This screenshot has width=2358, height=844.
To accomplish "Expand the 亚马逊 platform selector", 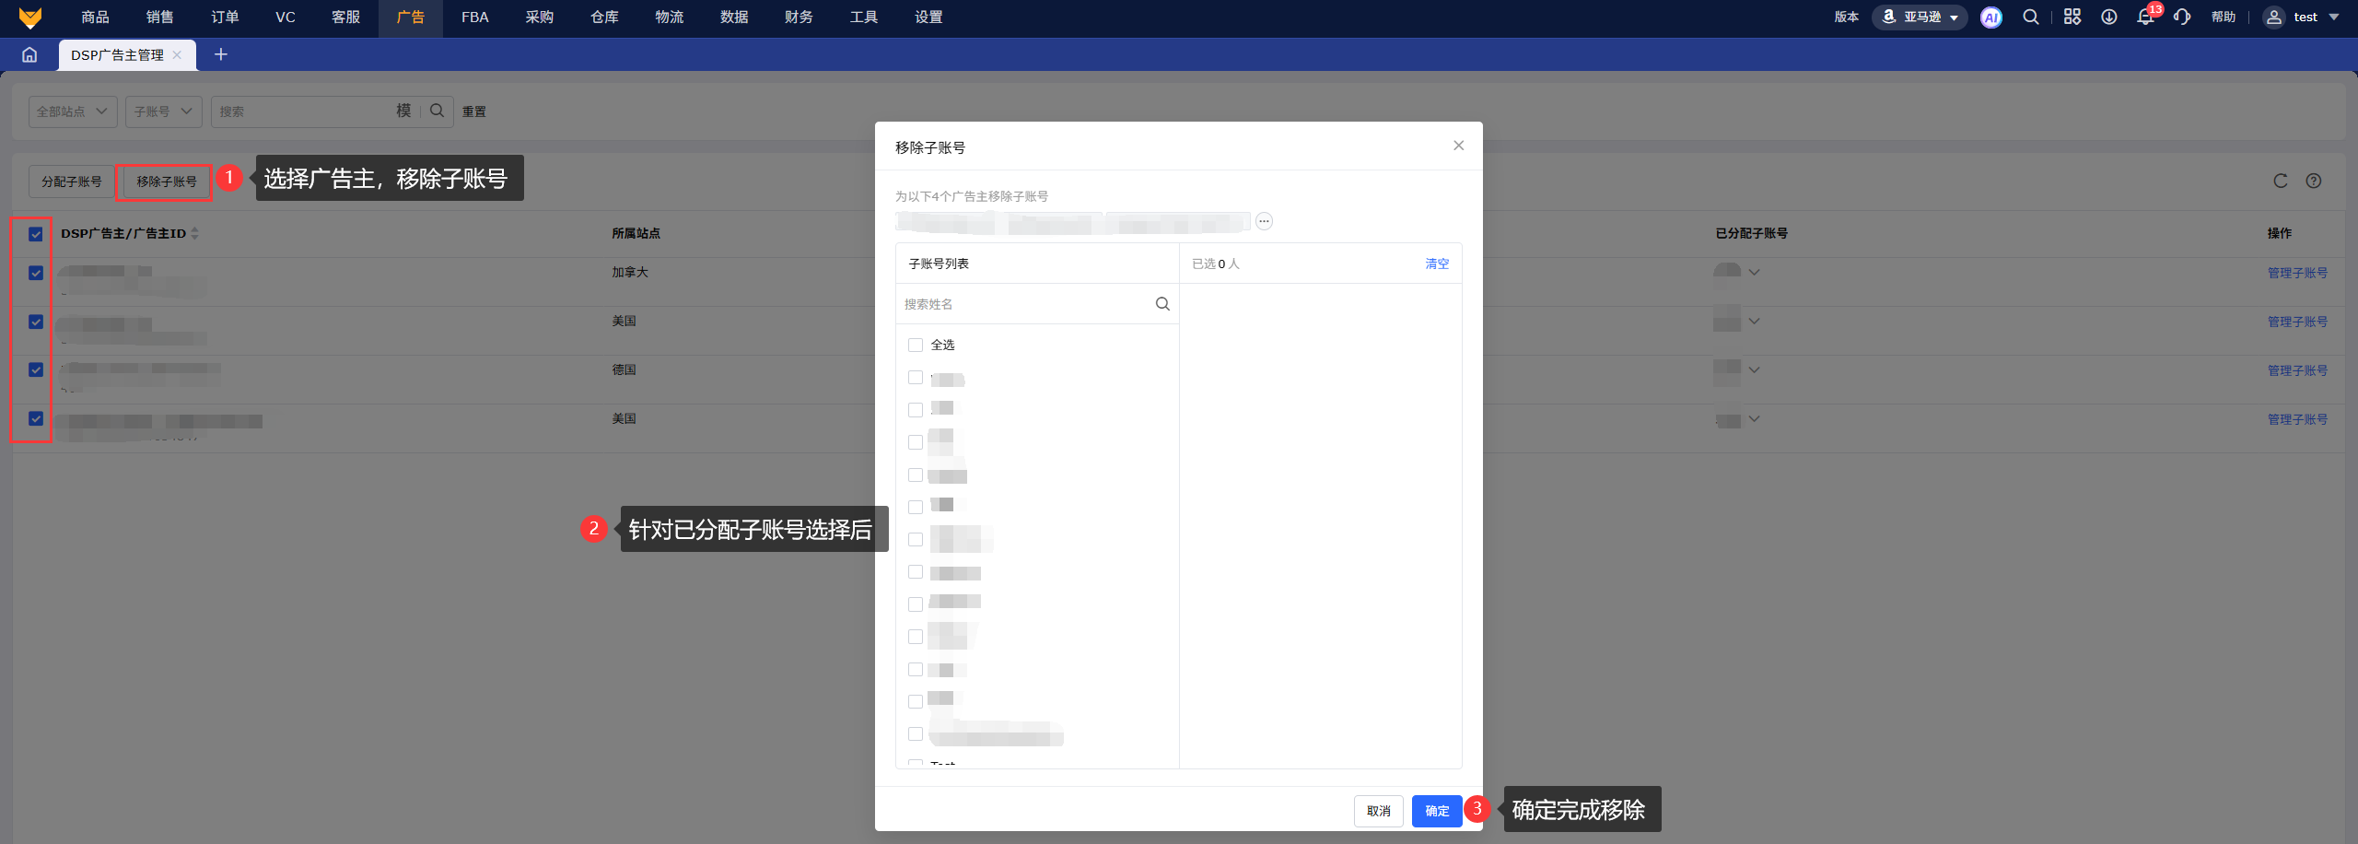I will click(1920, 18).
